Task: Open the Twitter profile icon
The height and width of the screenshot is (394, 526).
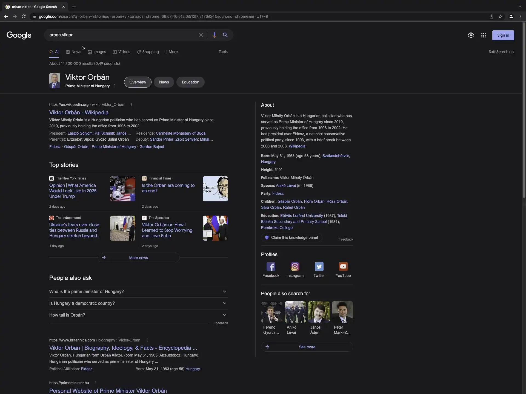Action: 319,266
